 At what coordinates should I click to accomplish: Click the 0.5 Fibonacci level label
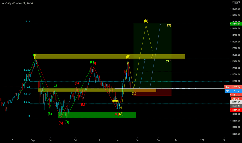pos(28,87)
